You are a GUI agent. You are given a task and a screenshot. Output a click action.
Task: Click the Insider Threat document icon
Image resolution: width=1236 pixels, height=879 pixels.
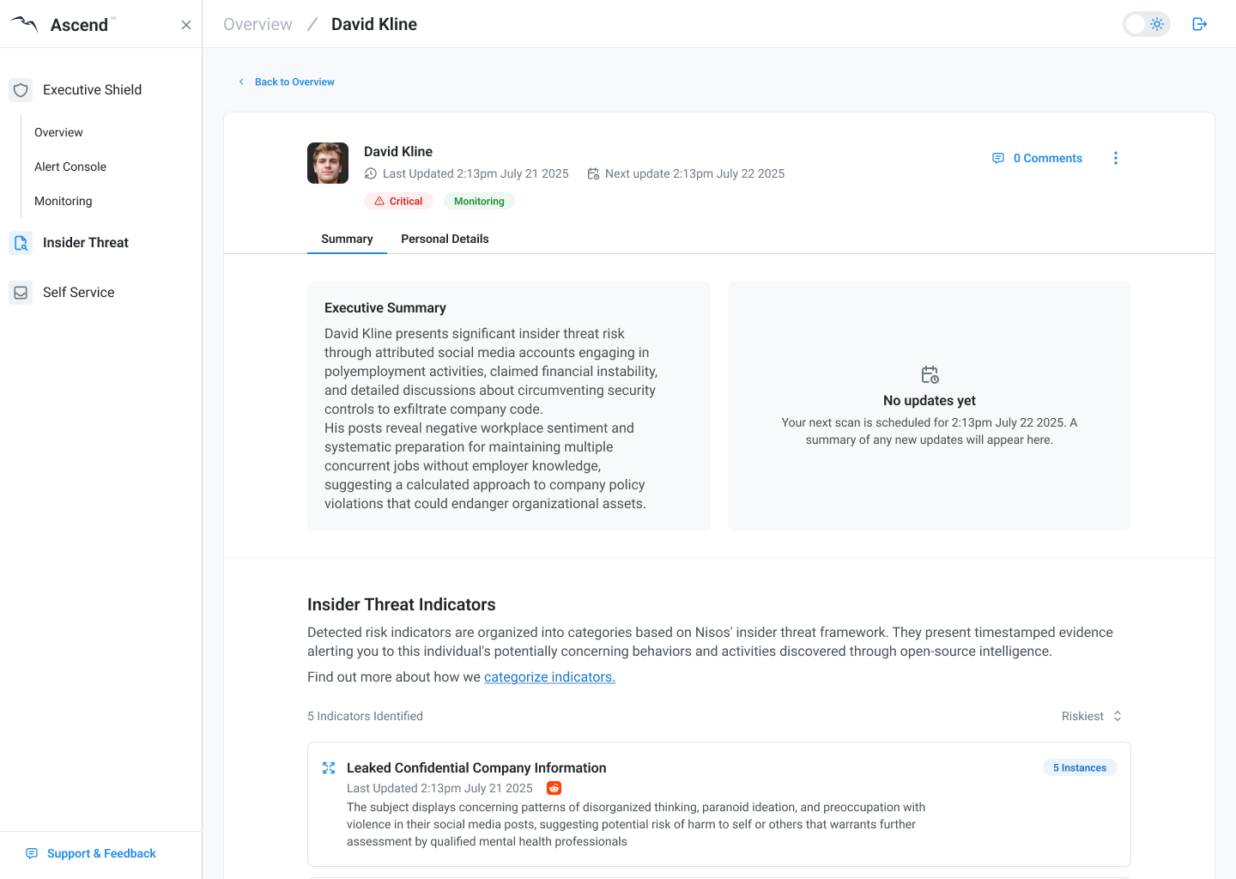coord(21,243)
